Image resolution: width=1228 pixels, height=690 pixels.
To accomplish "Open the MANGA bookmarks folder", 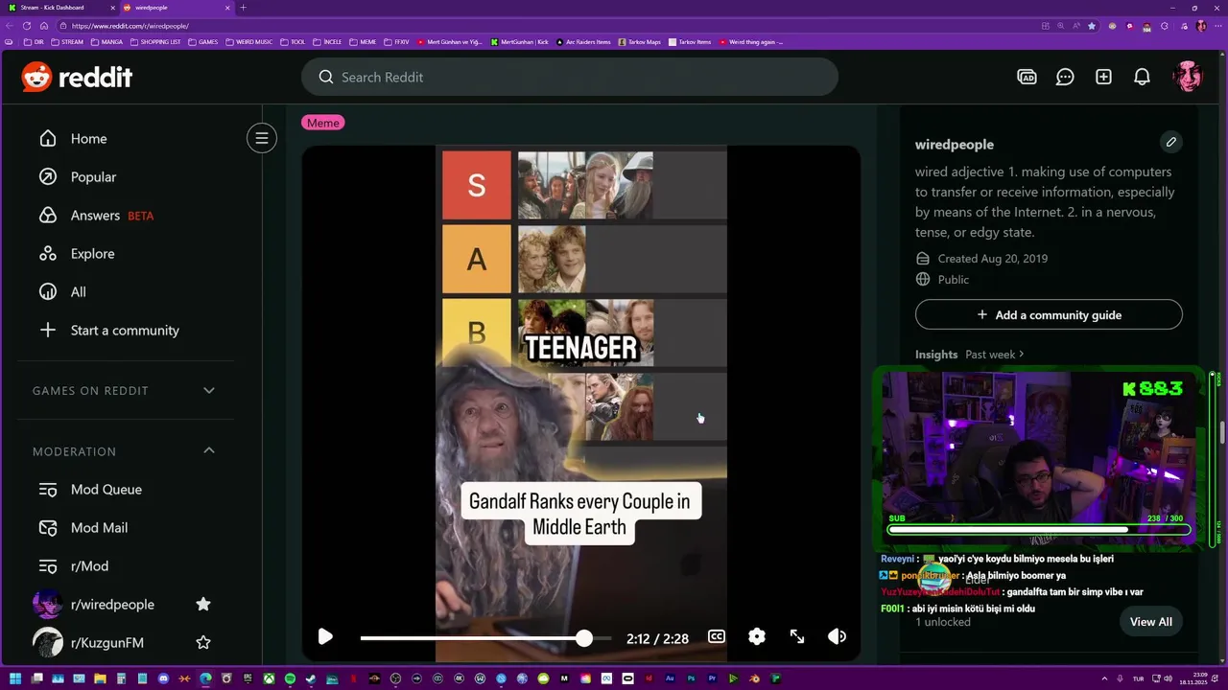I will [106, 42].
